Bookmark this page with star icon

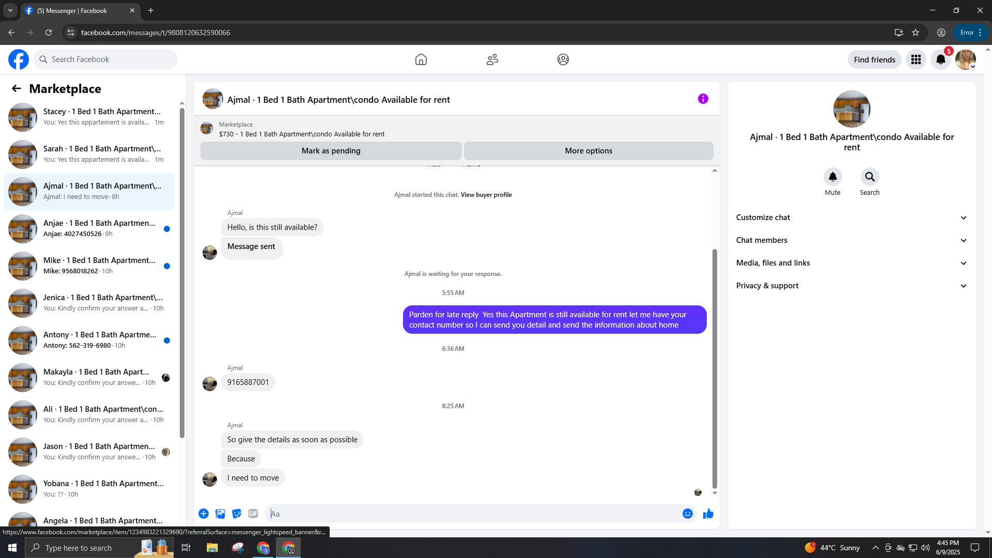916,33
